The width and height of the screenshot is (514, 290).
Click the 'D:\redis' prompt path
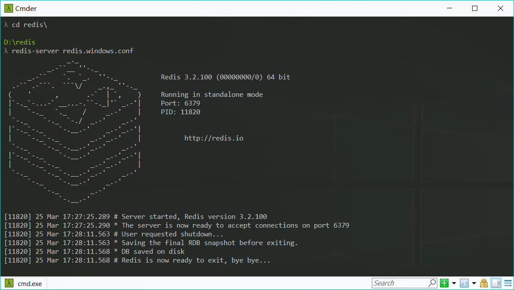click(x=20, y=42)
